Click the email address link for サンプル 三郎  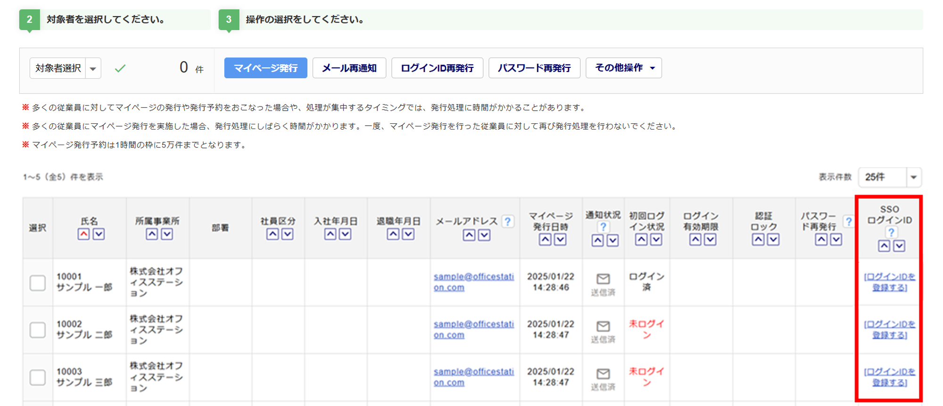pos(473,377)
